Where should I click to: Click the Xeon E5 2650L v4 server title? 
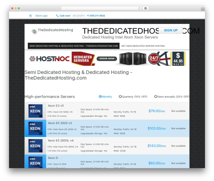click(60, 140)
